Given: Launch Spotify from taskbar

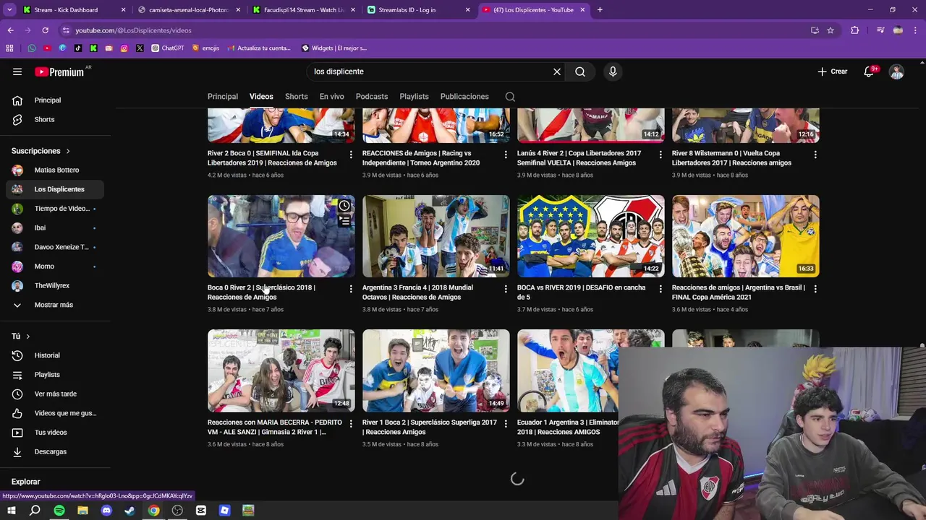Looking at the screenshot, I should [59, 511].
